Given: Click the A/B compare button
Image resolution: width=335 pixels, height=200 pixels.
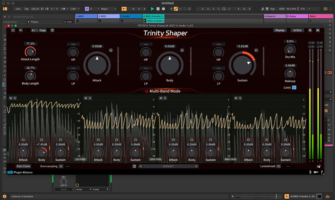Looking at the screenshot, I should (x=34, y=30).
